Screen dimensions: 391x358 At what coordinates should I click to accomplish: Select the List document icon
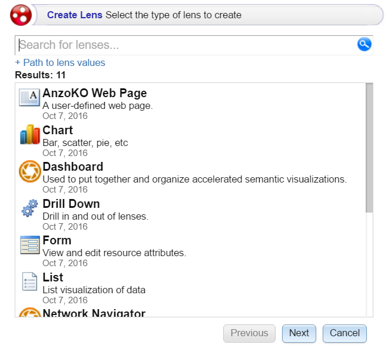click(x=29, y=281)
